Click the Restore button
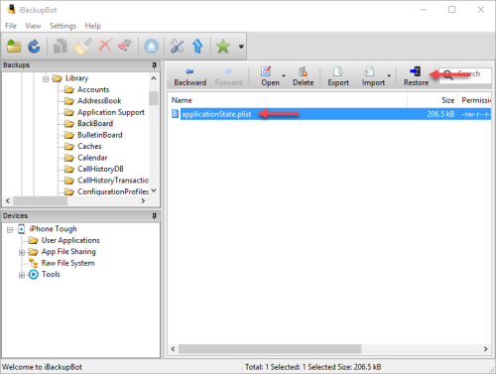 tap(416, 76)
